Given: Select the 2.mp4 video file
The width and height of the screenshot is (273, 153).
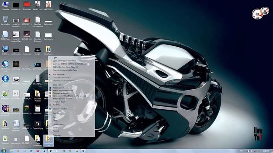Looking at the screenshot, I should (38, 51).
